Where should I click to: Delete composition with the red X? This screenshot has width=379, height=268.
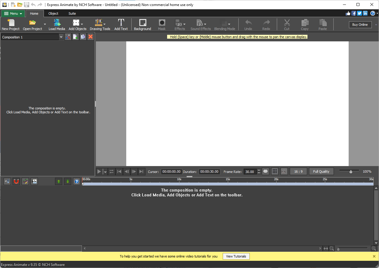90,37
